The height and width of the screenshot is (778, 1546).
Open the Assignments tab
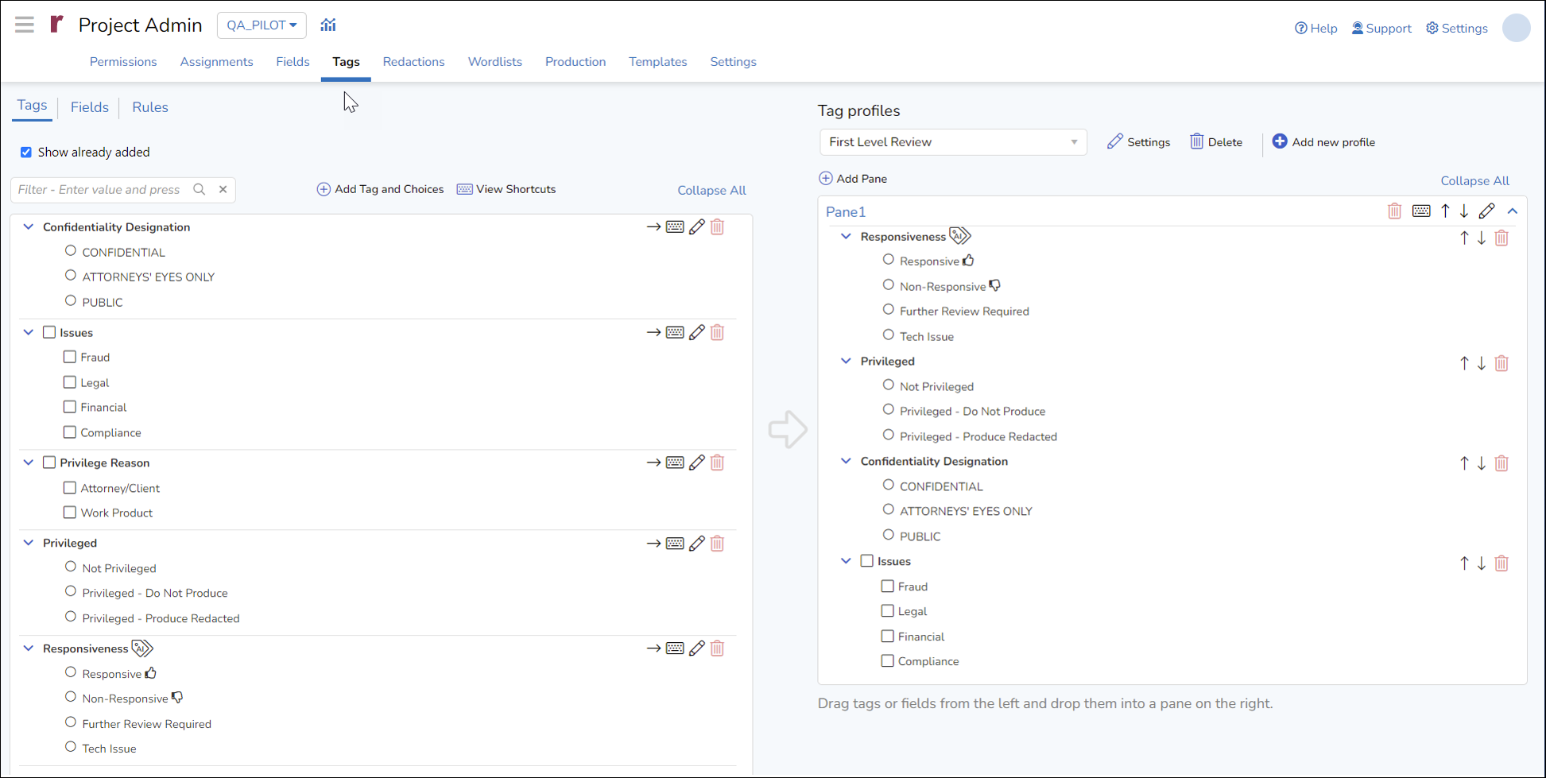(x=216, y=62)
